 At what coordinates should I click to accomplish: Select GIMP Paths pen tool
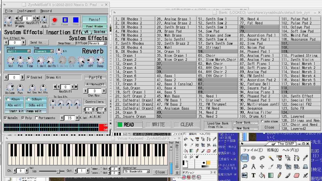[297, 158]
